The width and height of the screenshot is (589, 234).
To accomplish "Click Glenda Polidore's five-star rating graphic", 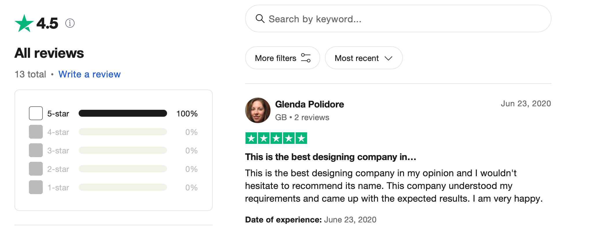I will [276, 138].
